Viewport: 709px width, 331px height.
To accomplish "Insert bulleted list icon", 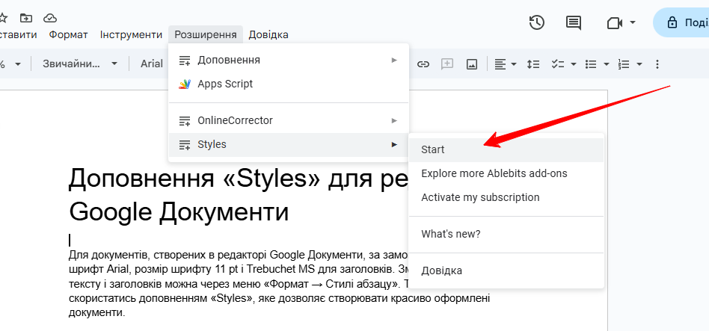I will pyautogui.click(x=591, y=64).
